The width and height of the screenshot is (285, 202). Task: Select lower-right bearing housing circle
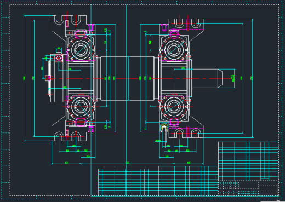pos(174,106)
